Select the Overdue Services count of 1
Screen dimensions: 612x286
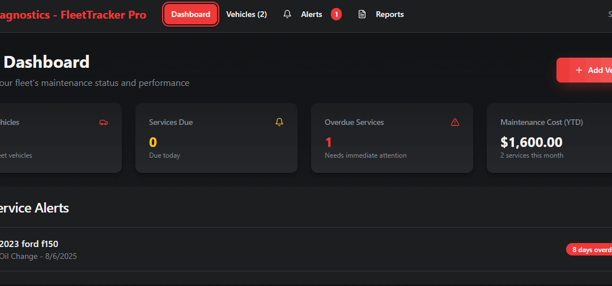(329, 142)
